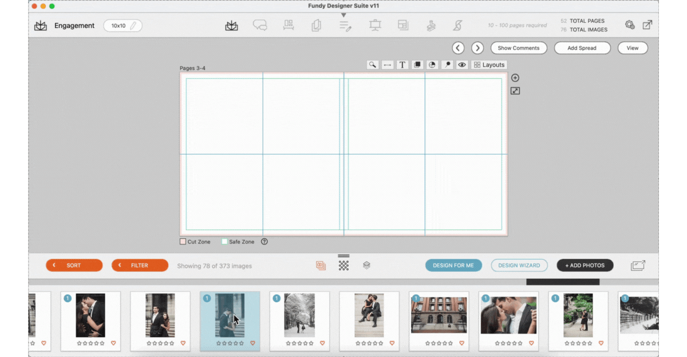The image size is (687, 357).
Task: Select the close-up kiss thumbnail
Action: click(509, 315)
